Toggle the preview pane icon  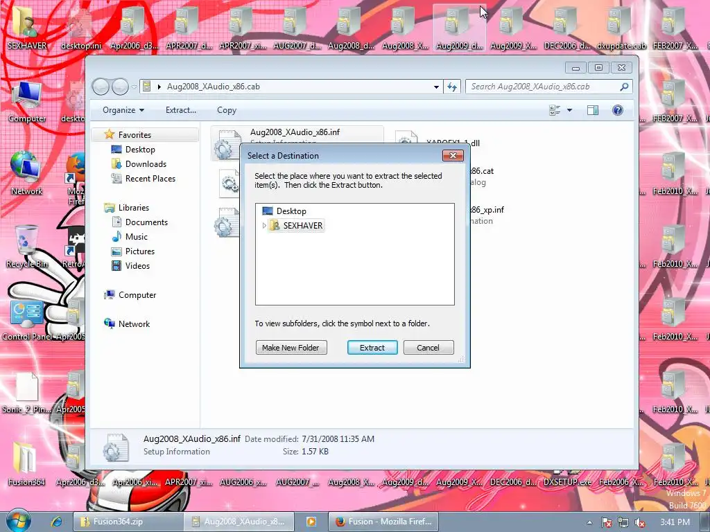[x=593, y=110]
